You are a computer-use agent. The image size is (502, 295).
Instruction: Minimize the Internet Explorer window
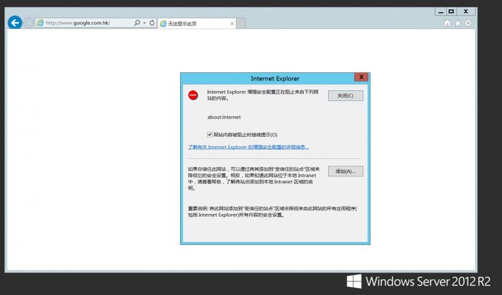click(441, 11)
